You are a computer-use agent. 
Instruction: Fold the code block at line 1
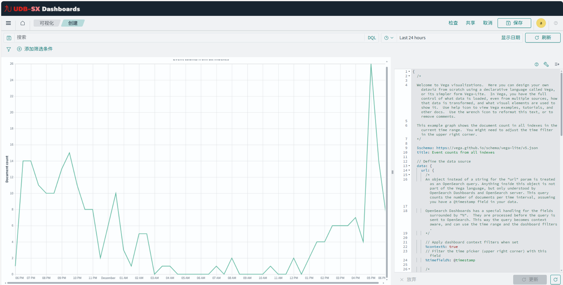[409, 72]
